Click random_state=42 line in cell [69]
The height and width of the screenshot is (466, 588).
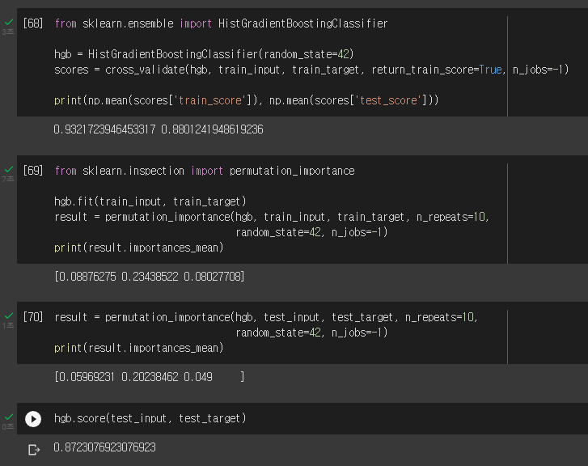tap(311, 233)
